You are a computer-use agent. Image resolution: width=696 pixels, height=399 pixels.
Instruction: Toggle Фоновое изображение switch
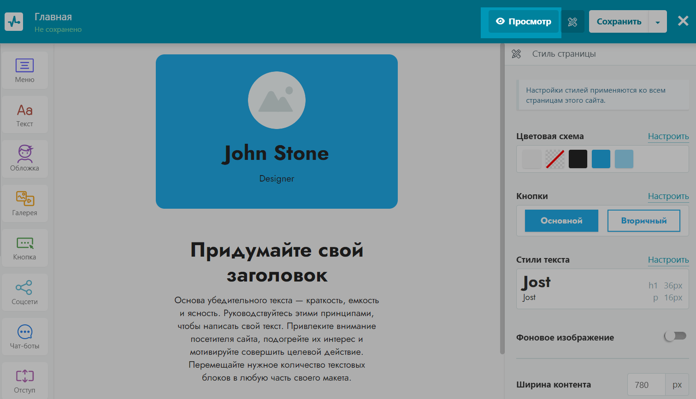[x=675, y=336]
